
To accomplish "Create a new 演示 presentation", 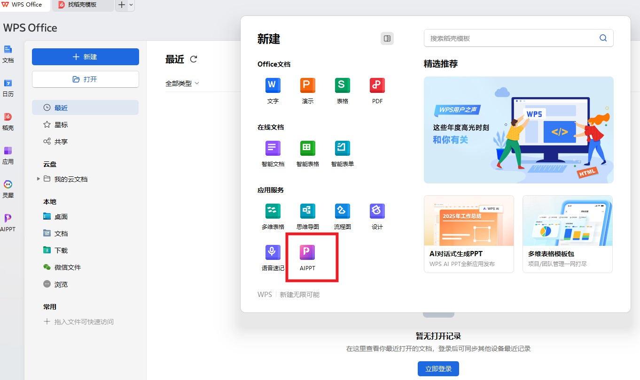I will [x=307, y=86].
